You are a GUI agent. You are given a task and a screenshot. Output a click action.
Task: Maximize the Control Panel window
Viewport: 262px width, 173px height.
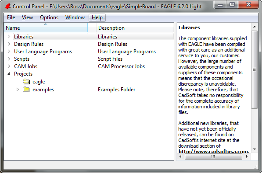pos(232,5)
